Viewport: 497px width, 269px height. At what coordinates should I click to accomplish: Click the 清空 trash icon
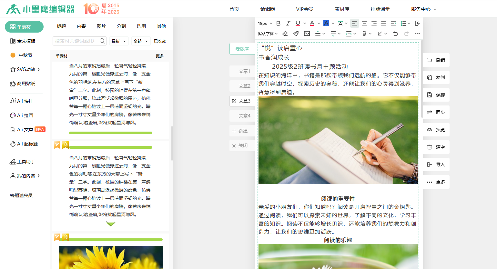coord(430,147)
